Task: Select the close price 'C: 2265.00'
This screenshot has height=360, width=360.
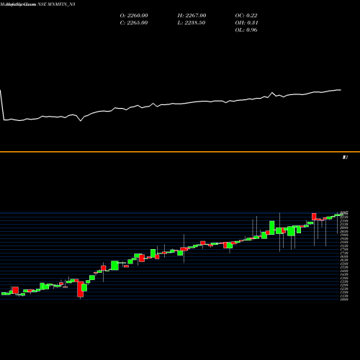Action: point(134,23)
